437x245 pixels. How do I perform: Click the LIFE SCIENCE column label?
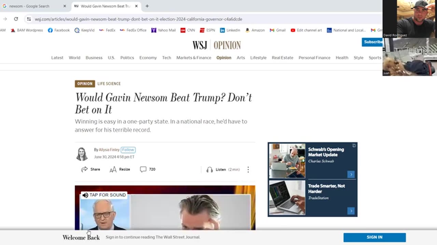[109, 84]
